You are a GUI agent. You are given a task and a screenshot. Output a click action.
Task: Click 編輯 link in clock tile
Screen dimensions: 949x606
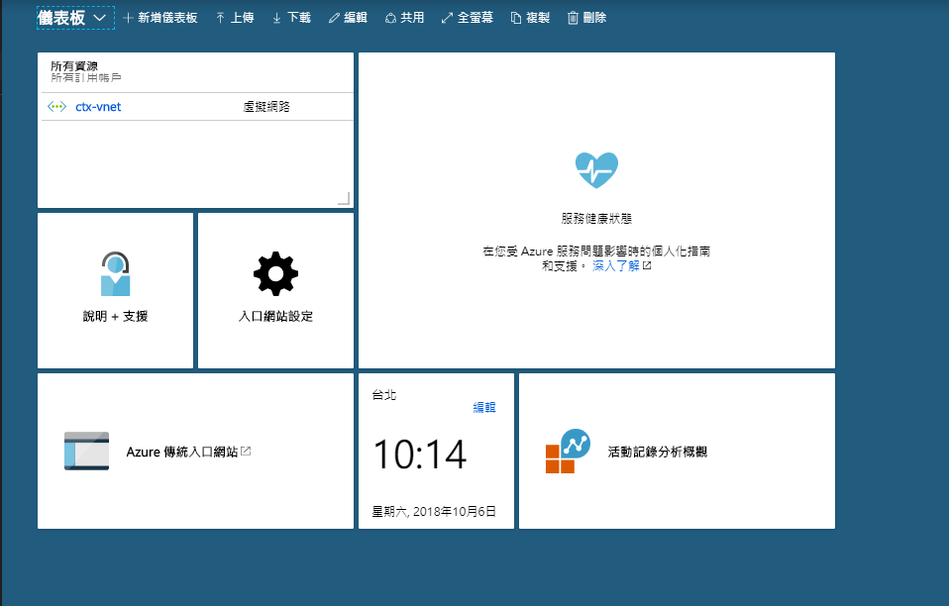point(484,408)
